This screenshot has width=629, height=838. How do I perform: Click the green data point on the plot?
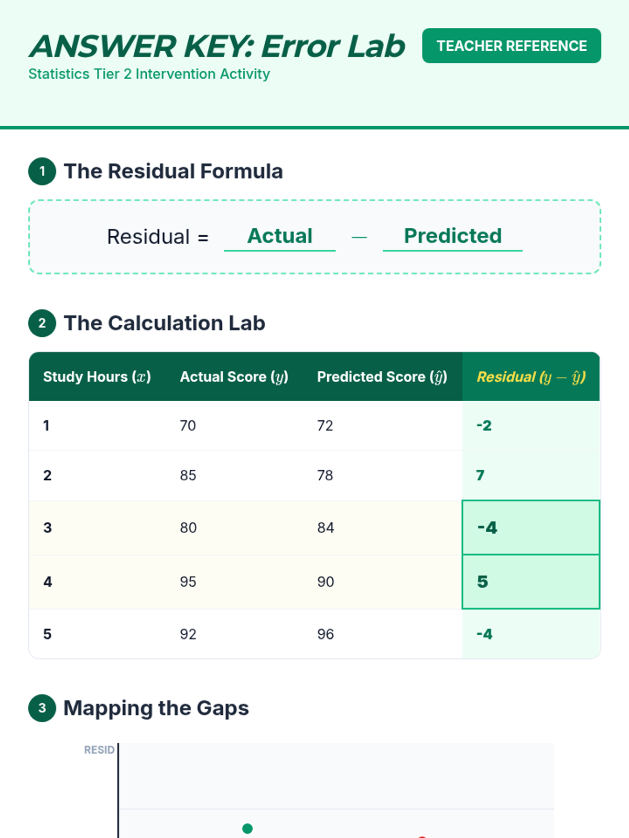pyautogui.click(x=247, y=829)
